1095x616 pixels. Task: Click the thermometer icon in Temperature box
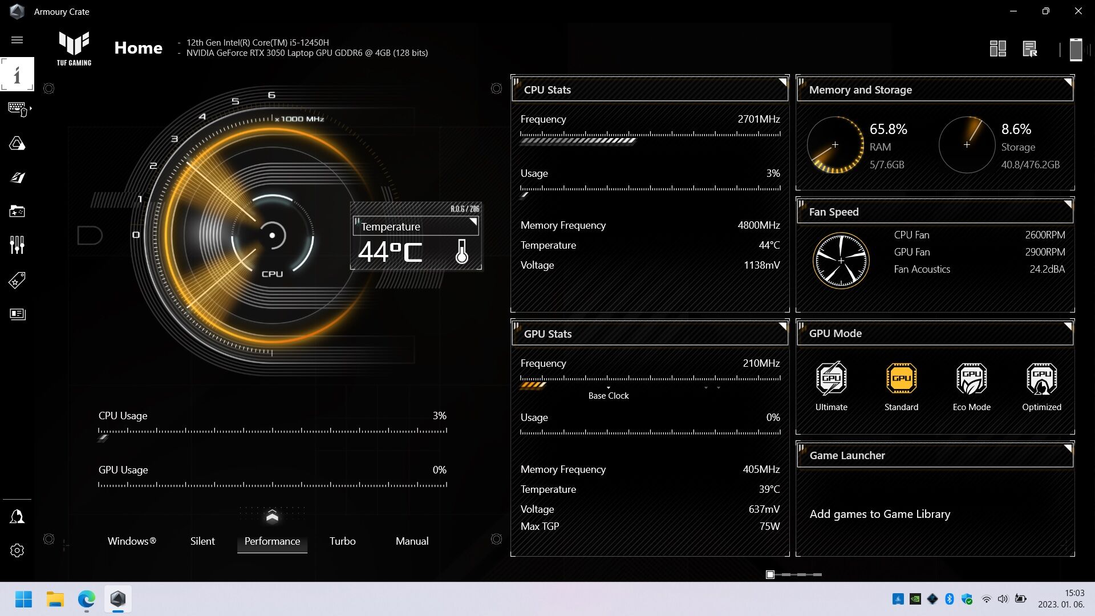(x=462, y=252)
